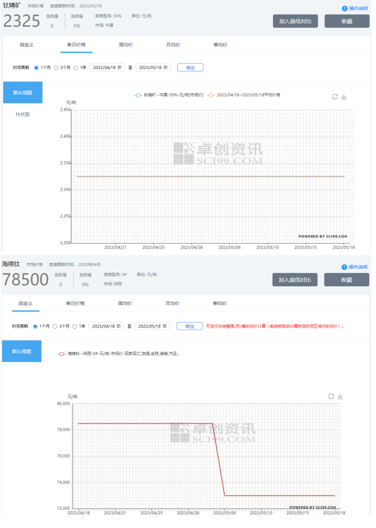The image size is (376, 528).
Task: Select the 1年 radio option for 钛精矿
Action: point(76,68)
